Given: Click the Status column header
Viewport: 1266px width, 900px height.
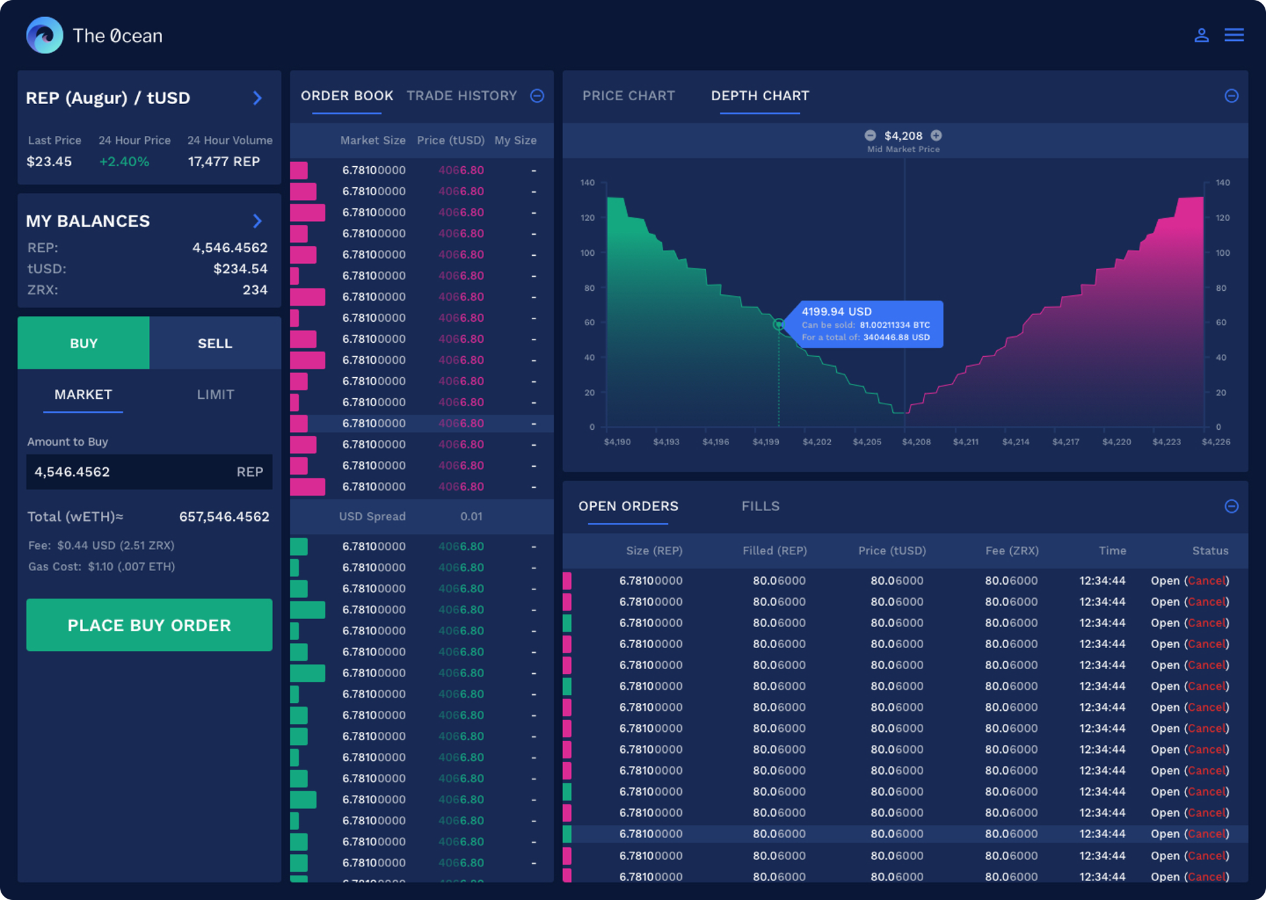Looking at the screenshot, I should pyautogui.click(x=1210, y=551).
